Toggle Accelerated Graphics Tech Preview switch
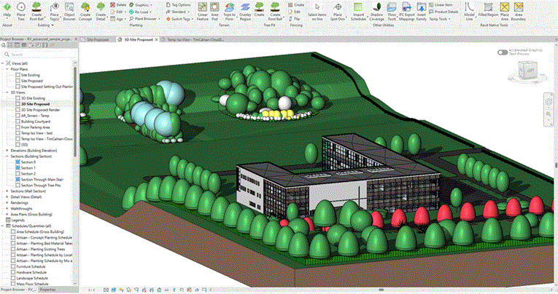The width and height of the screenshot is (558, 294). coord(502,52)
